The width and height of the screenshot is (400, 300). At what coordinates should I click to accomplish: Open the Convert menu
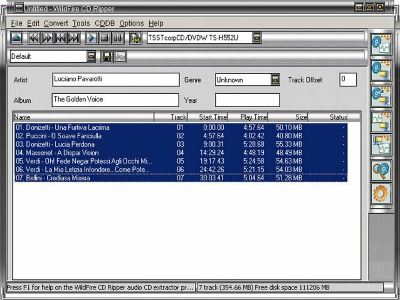point(56,24)
